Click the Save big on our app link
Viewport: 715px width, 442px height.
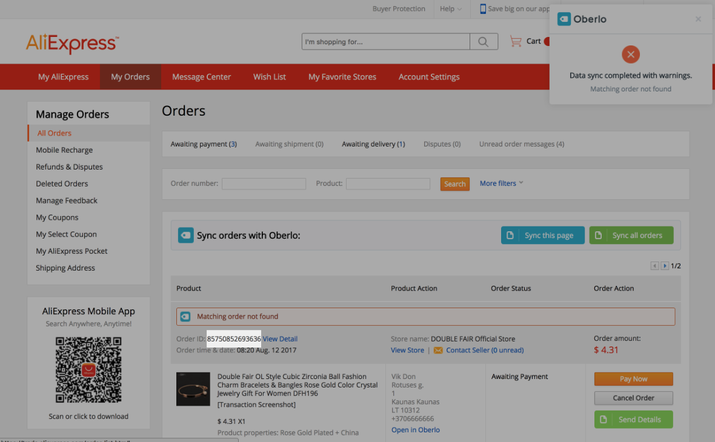[x=519, y=8]
